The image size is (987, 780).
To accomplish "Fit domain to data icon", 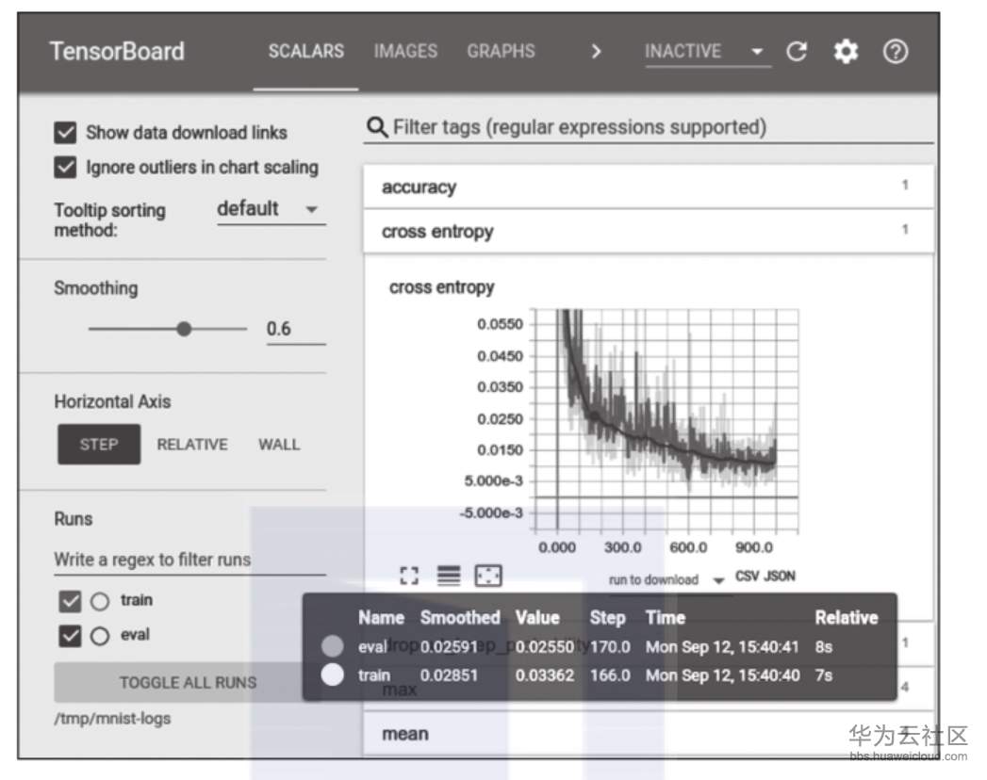I will [487, 575].
